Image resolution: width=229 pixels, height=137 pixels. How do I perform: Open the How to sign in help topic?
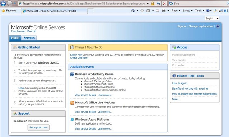point(180,83)
